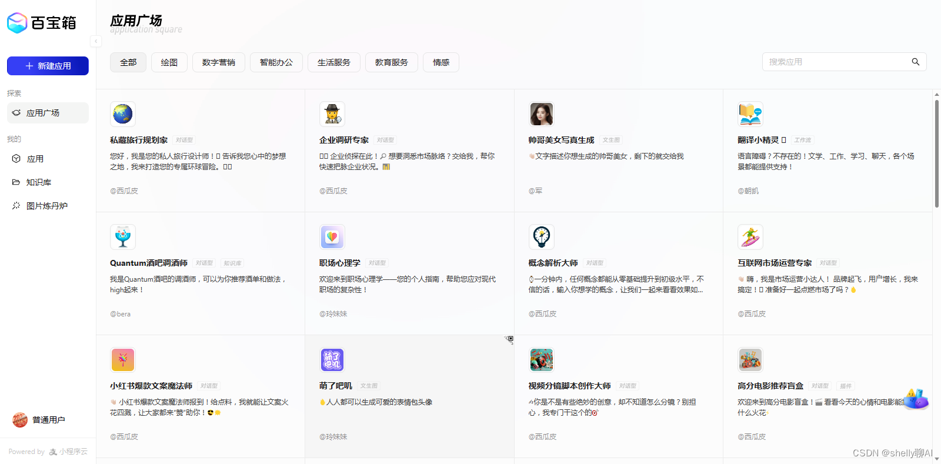
Task: Click the Powered by 小程序云 link
Action: pos(48,452)
